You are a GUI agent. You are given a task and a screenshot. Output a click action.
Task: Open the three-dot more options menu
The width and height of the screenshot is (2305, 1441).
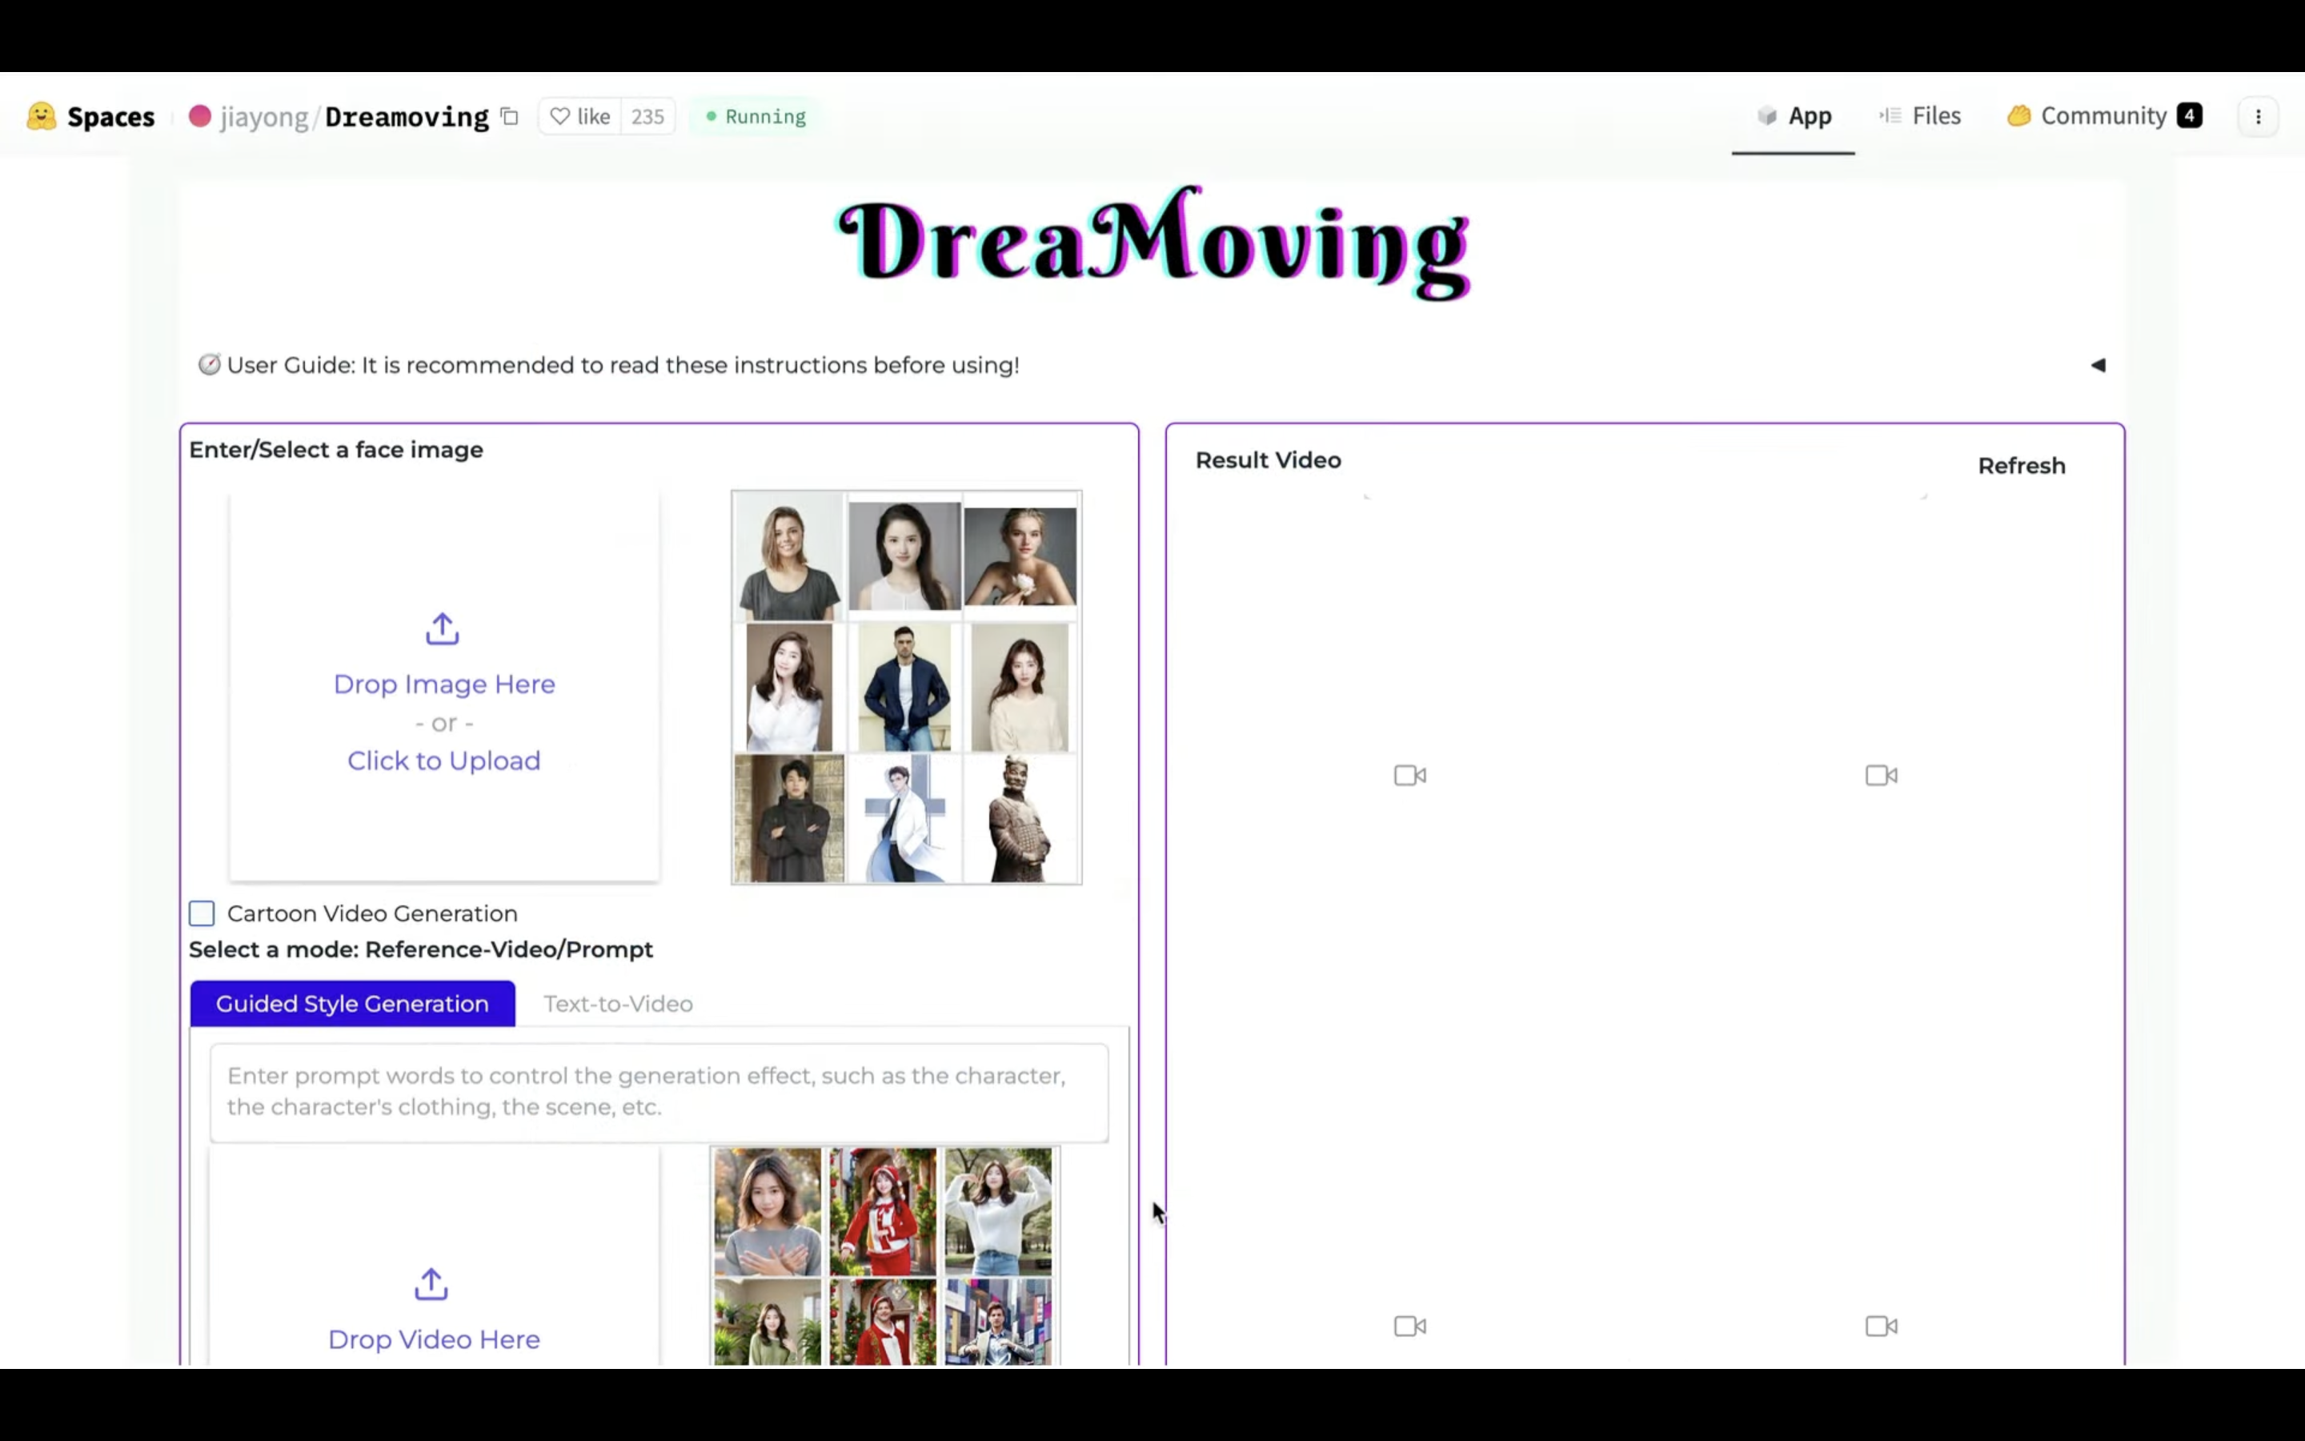[2259, 116]
